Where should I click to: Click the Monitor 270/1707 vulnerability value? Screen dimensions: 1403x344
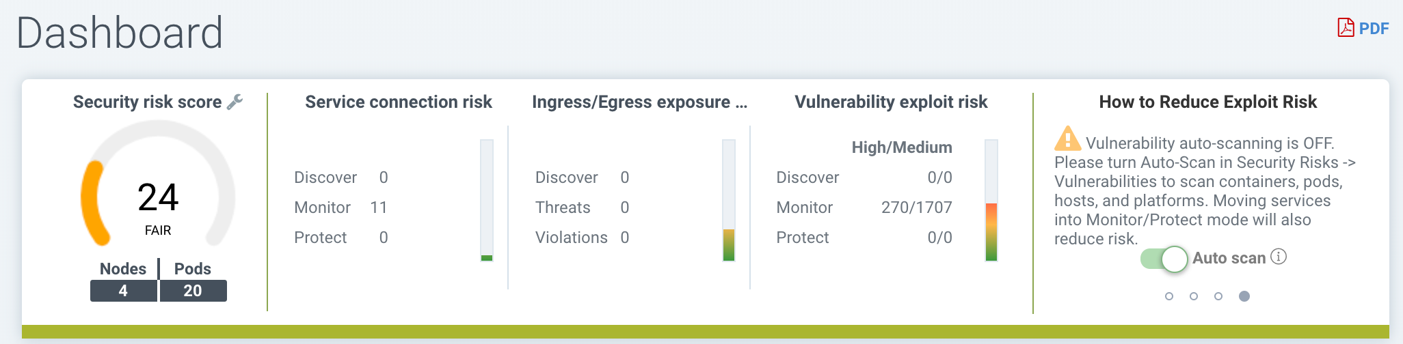pyautogui.click(x=916, y=207)
